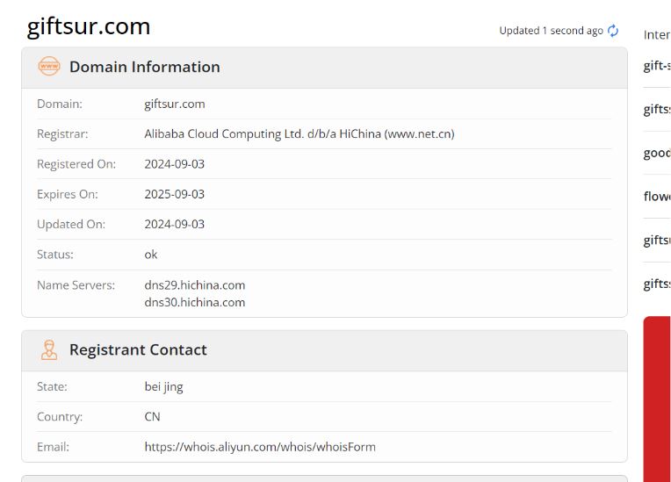
Task: Select the Registrant Contact section title
Action: [x=138, y=349]
